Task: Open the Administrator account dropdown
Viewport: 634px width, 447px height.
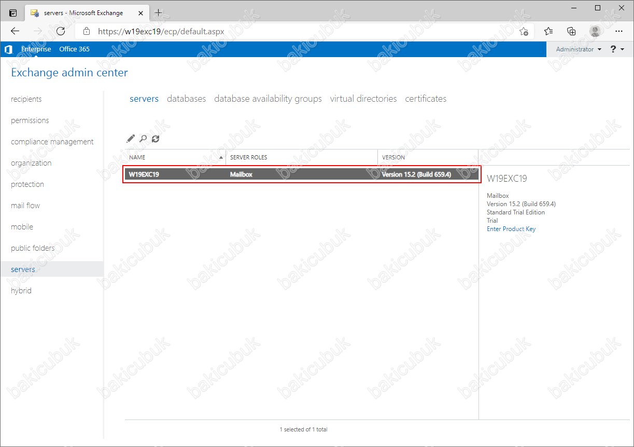Action: point(579,49)
